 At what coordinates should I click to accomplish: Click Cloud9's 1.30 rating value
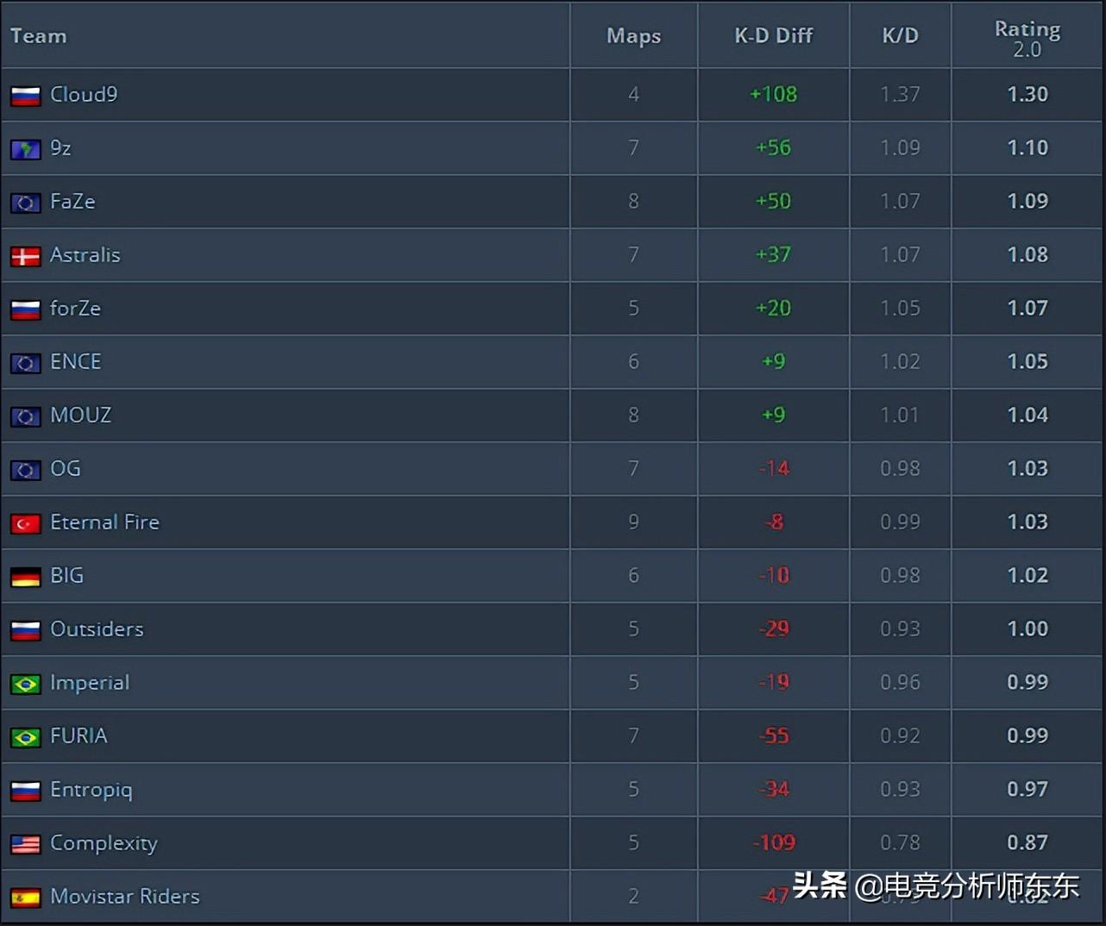point(1027,94)
